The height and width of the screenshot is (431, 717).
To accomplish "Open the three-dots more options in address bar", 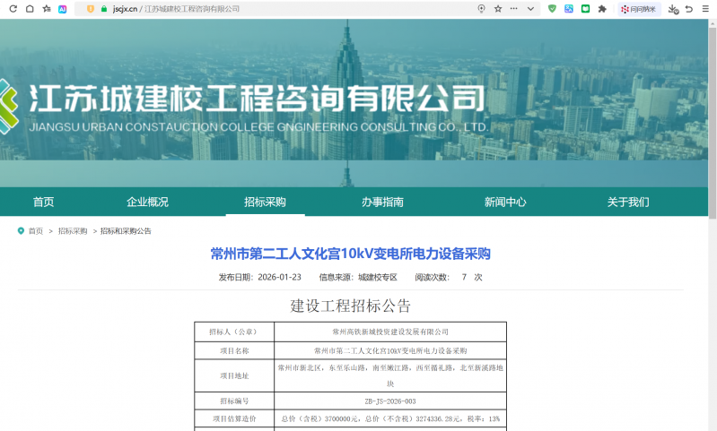I will (x=514, y=8).
